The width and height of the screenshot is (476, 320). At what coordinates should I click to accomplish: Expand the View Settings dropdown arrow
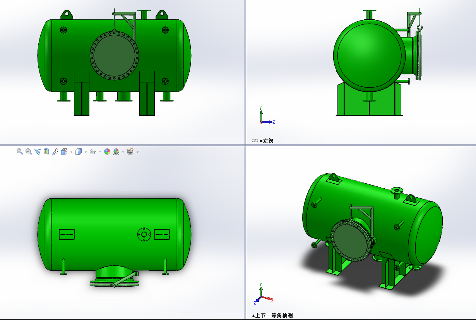137,152
